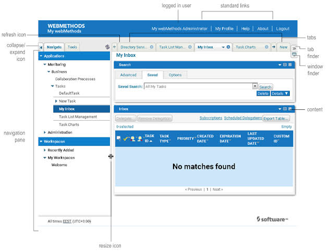Open the Inbox portlet menu arrow
This screenshot has width=332, height=251.
coord(280,109)
